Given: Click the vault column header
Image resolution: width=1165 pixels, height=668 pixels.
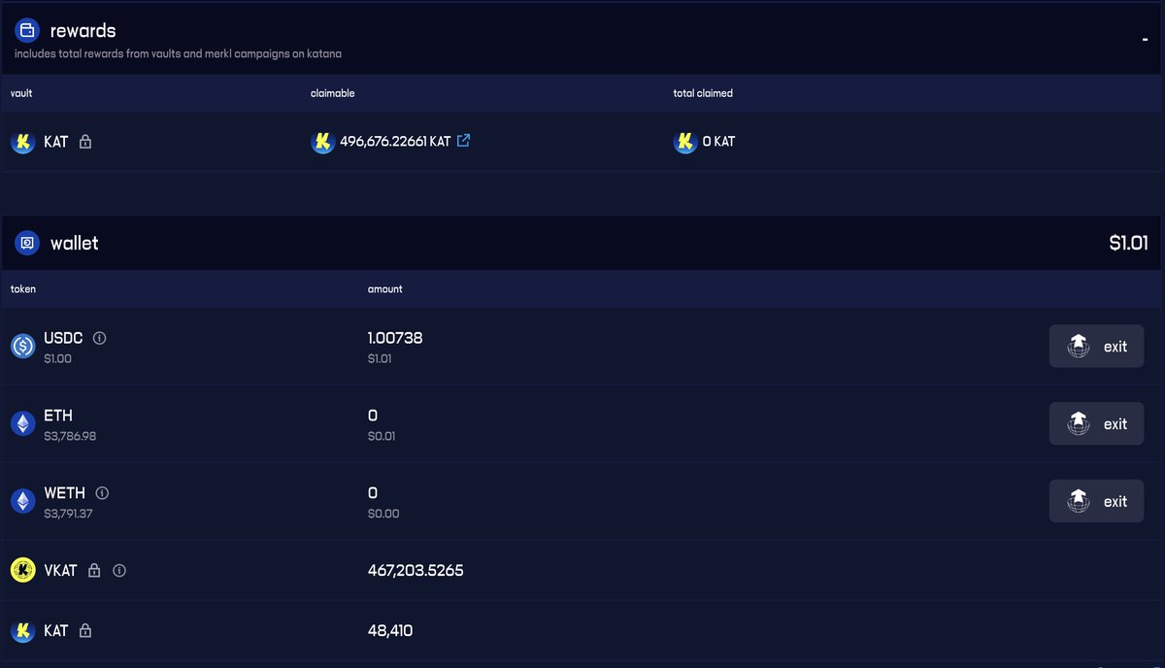Looking at the screenshot, I should (21, 93).
